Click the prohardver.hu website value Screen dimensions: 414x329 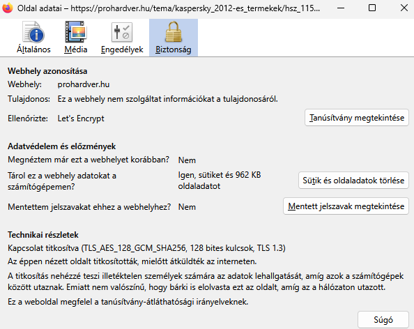(x=84, y=84)
